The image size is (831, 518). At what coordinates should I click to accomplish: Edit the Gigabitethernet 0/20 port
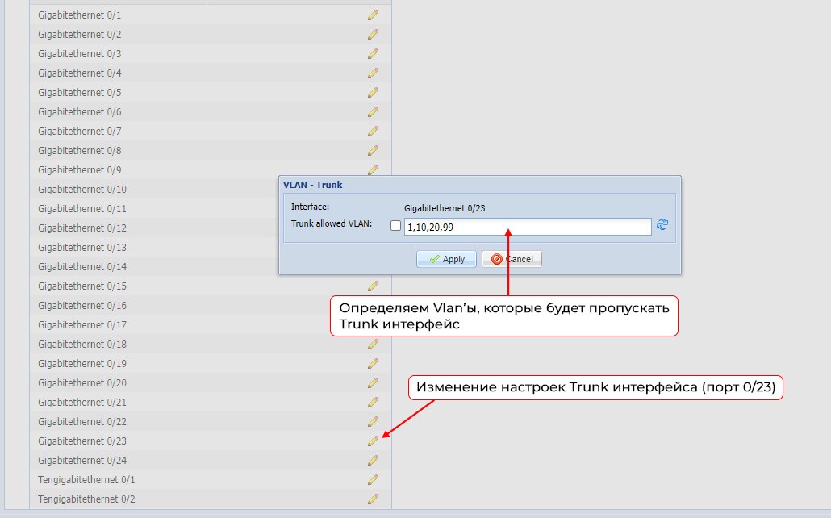(x=372, y=382)
